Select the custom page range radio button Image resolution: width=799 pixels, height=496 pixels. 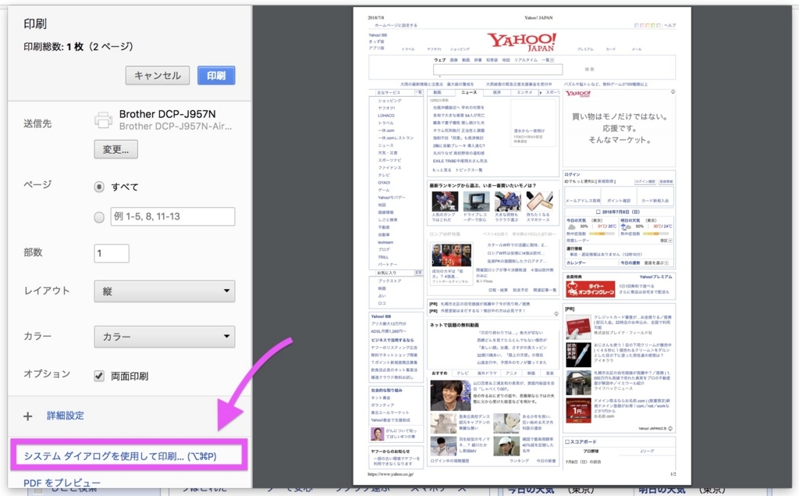(99, 217)
